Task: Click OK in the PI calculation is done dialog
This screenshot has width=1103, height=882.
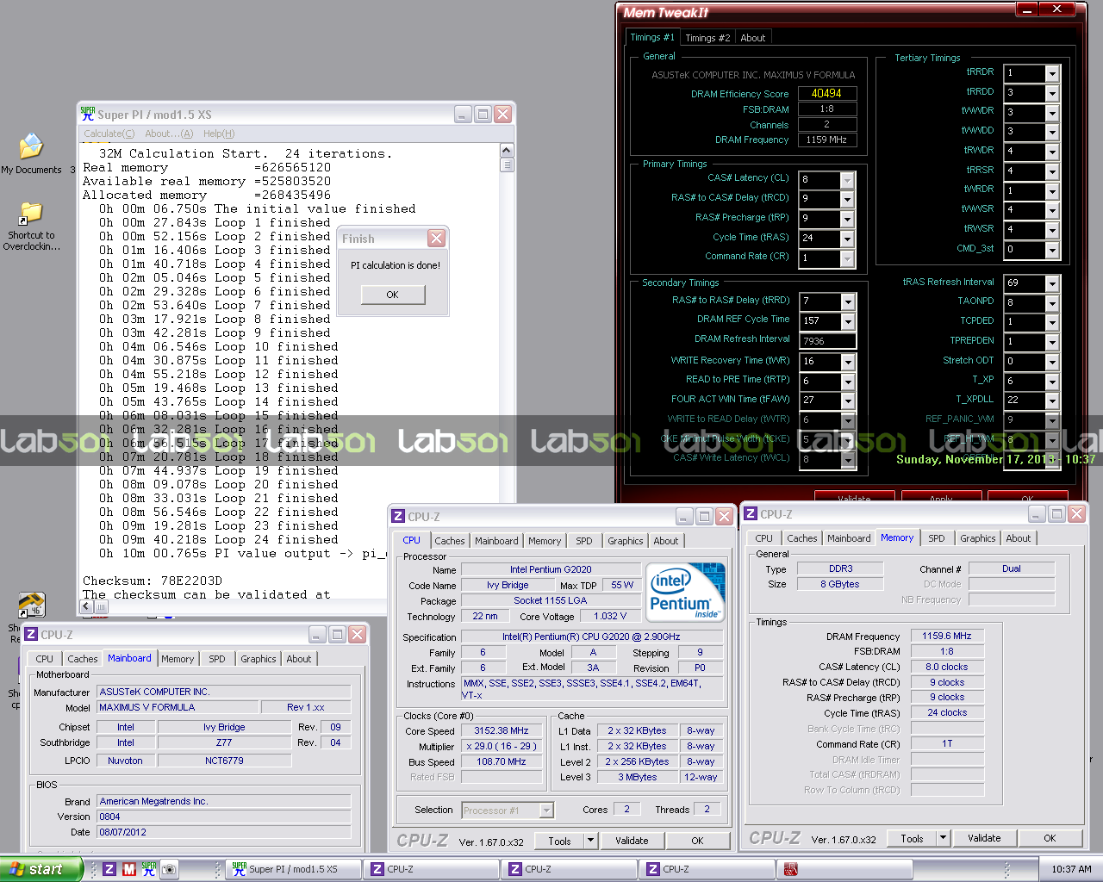Action: [392, 295]
